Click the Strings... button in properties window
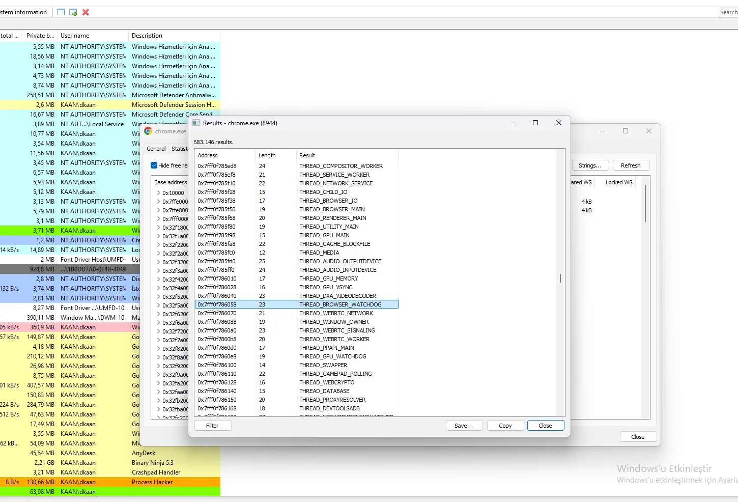The height and width of the screenshot is (502, 738). [590, 165]
